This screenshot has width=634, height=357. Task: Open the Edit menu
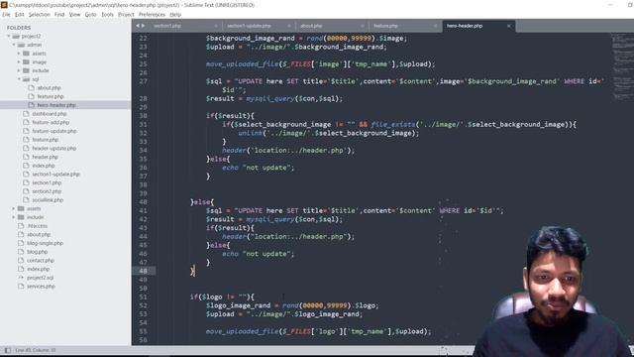click(x=20, y=14)
